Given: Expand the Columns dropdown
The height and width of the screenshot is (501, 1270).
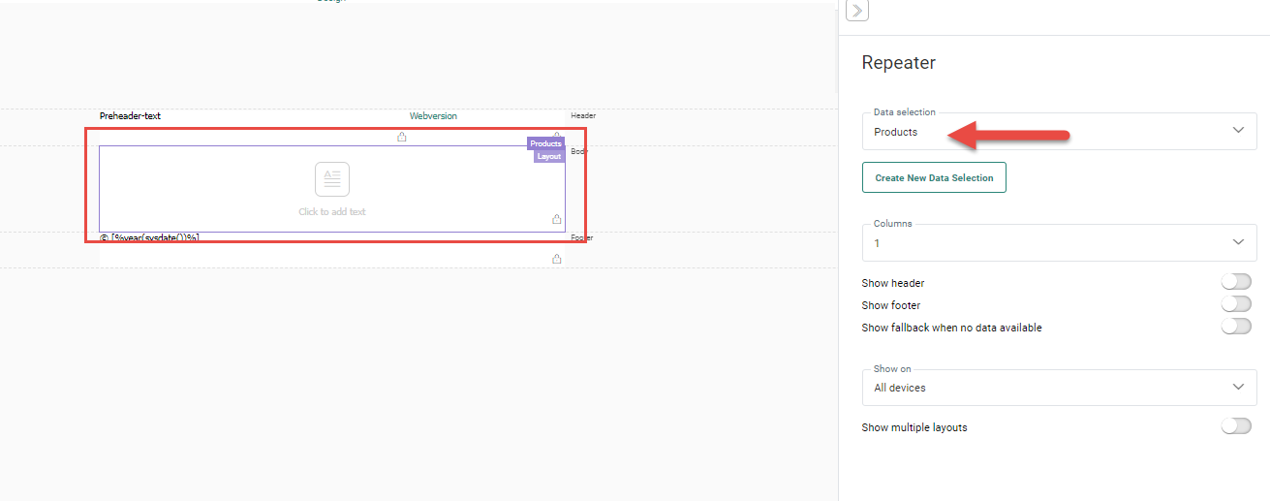Looking at the screenshot, I should coord(1059,242).
